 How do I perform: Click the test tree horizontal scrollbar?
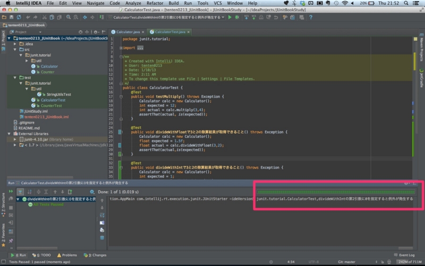click(x=37, y=248)
